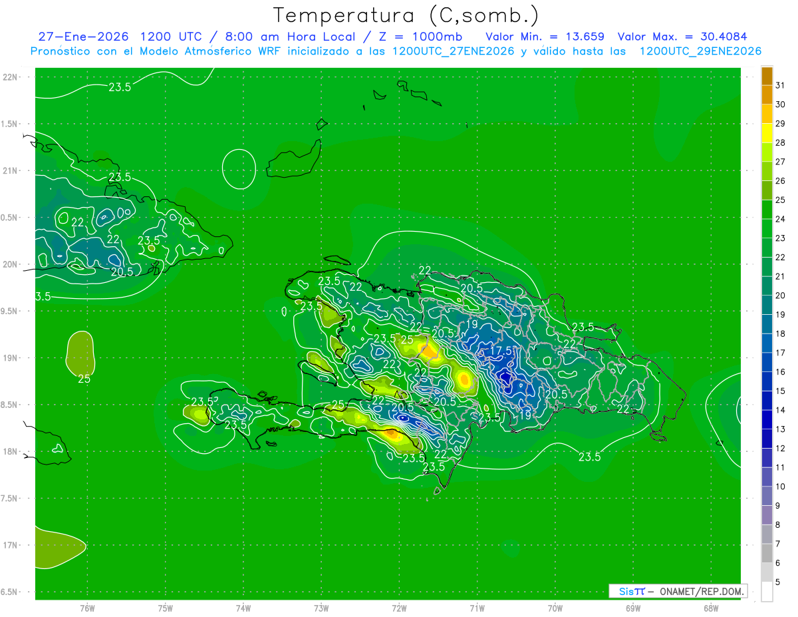Viewport: 798px width, 617px height.
Task: Click the '21N' latitude axis label
Action: tap(11, 170)
